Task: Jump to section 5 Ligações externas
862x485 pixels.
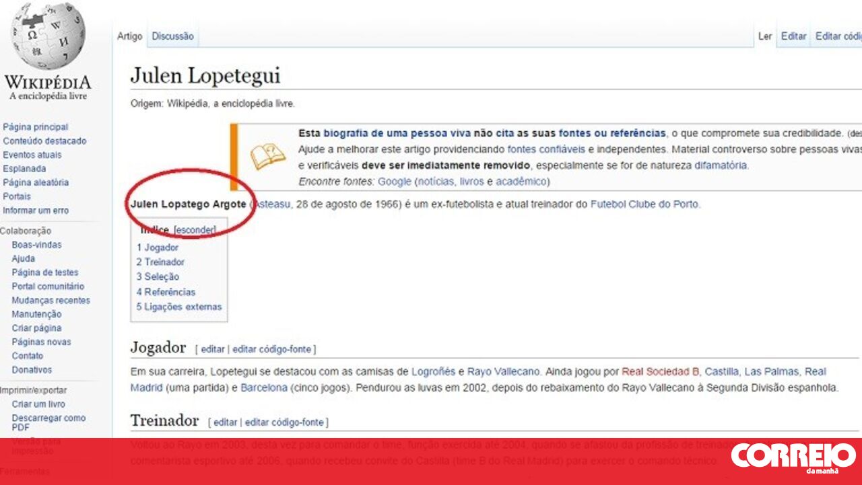Action: 179,307
